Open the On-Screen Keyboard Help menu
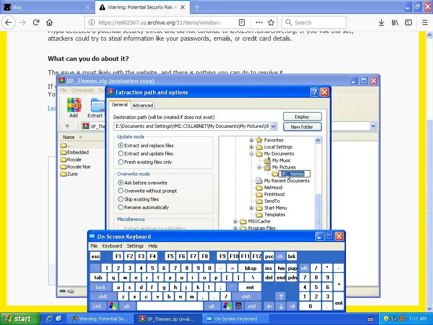Viewport: 433px width, 325px height. click(153, 246)
